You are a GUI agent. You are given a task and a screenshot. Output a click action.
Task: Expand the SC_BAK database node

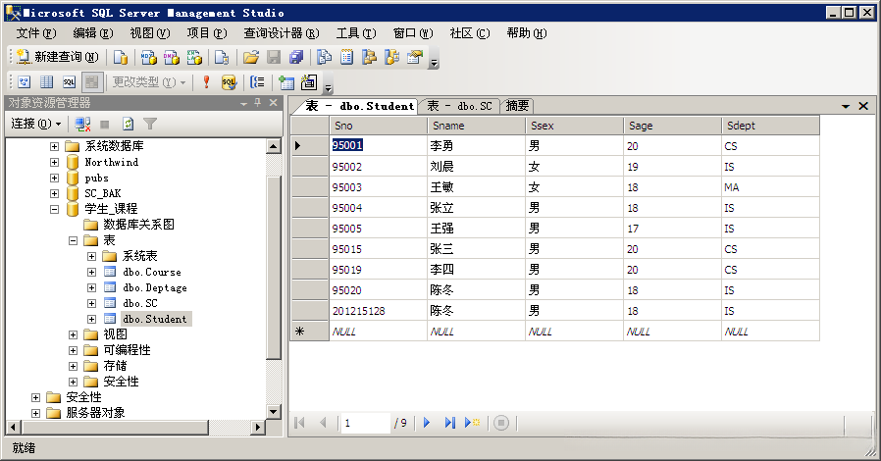click(55, 194)
